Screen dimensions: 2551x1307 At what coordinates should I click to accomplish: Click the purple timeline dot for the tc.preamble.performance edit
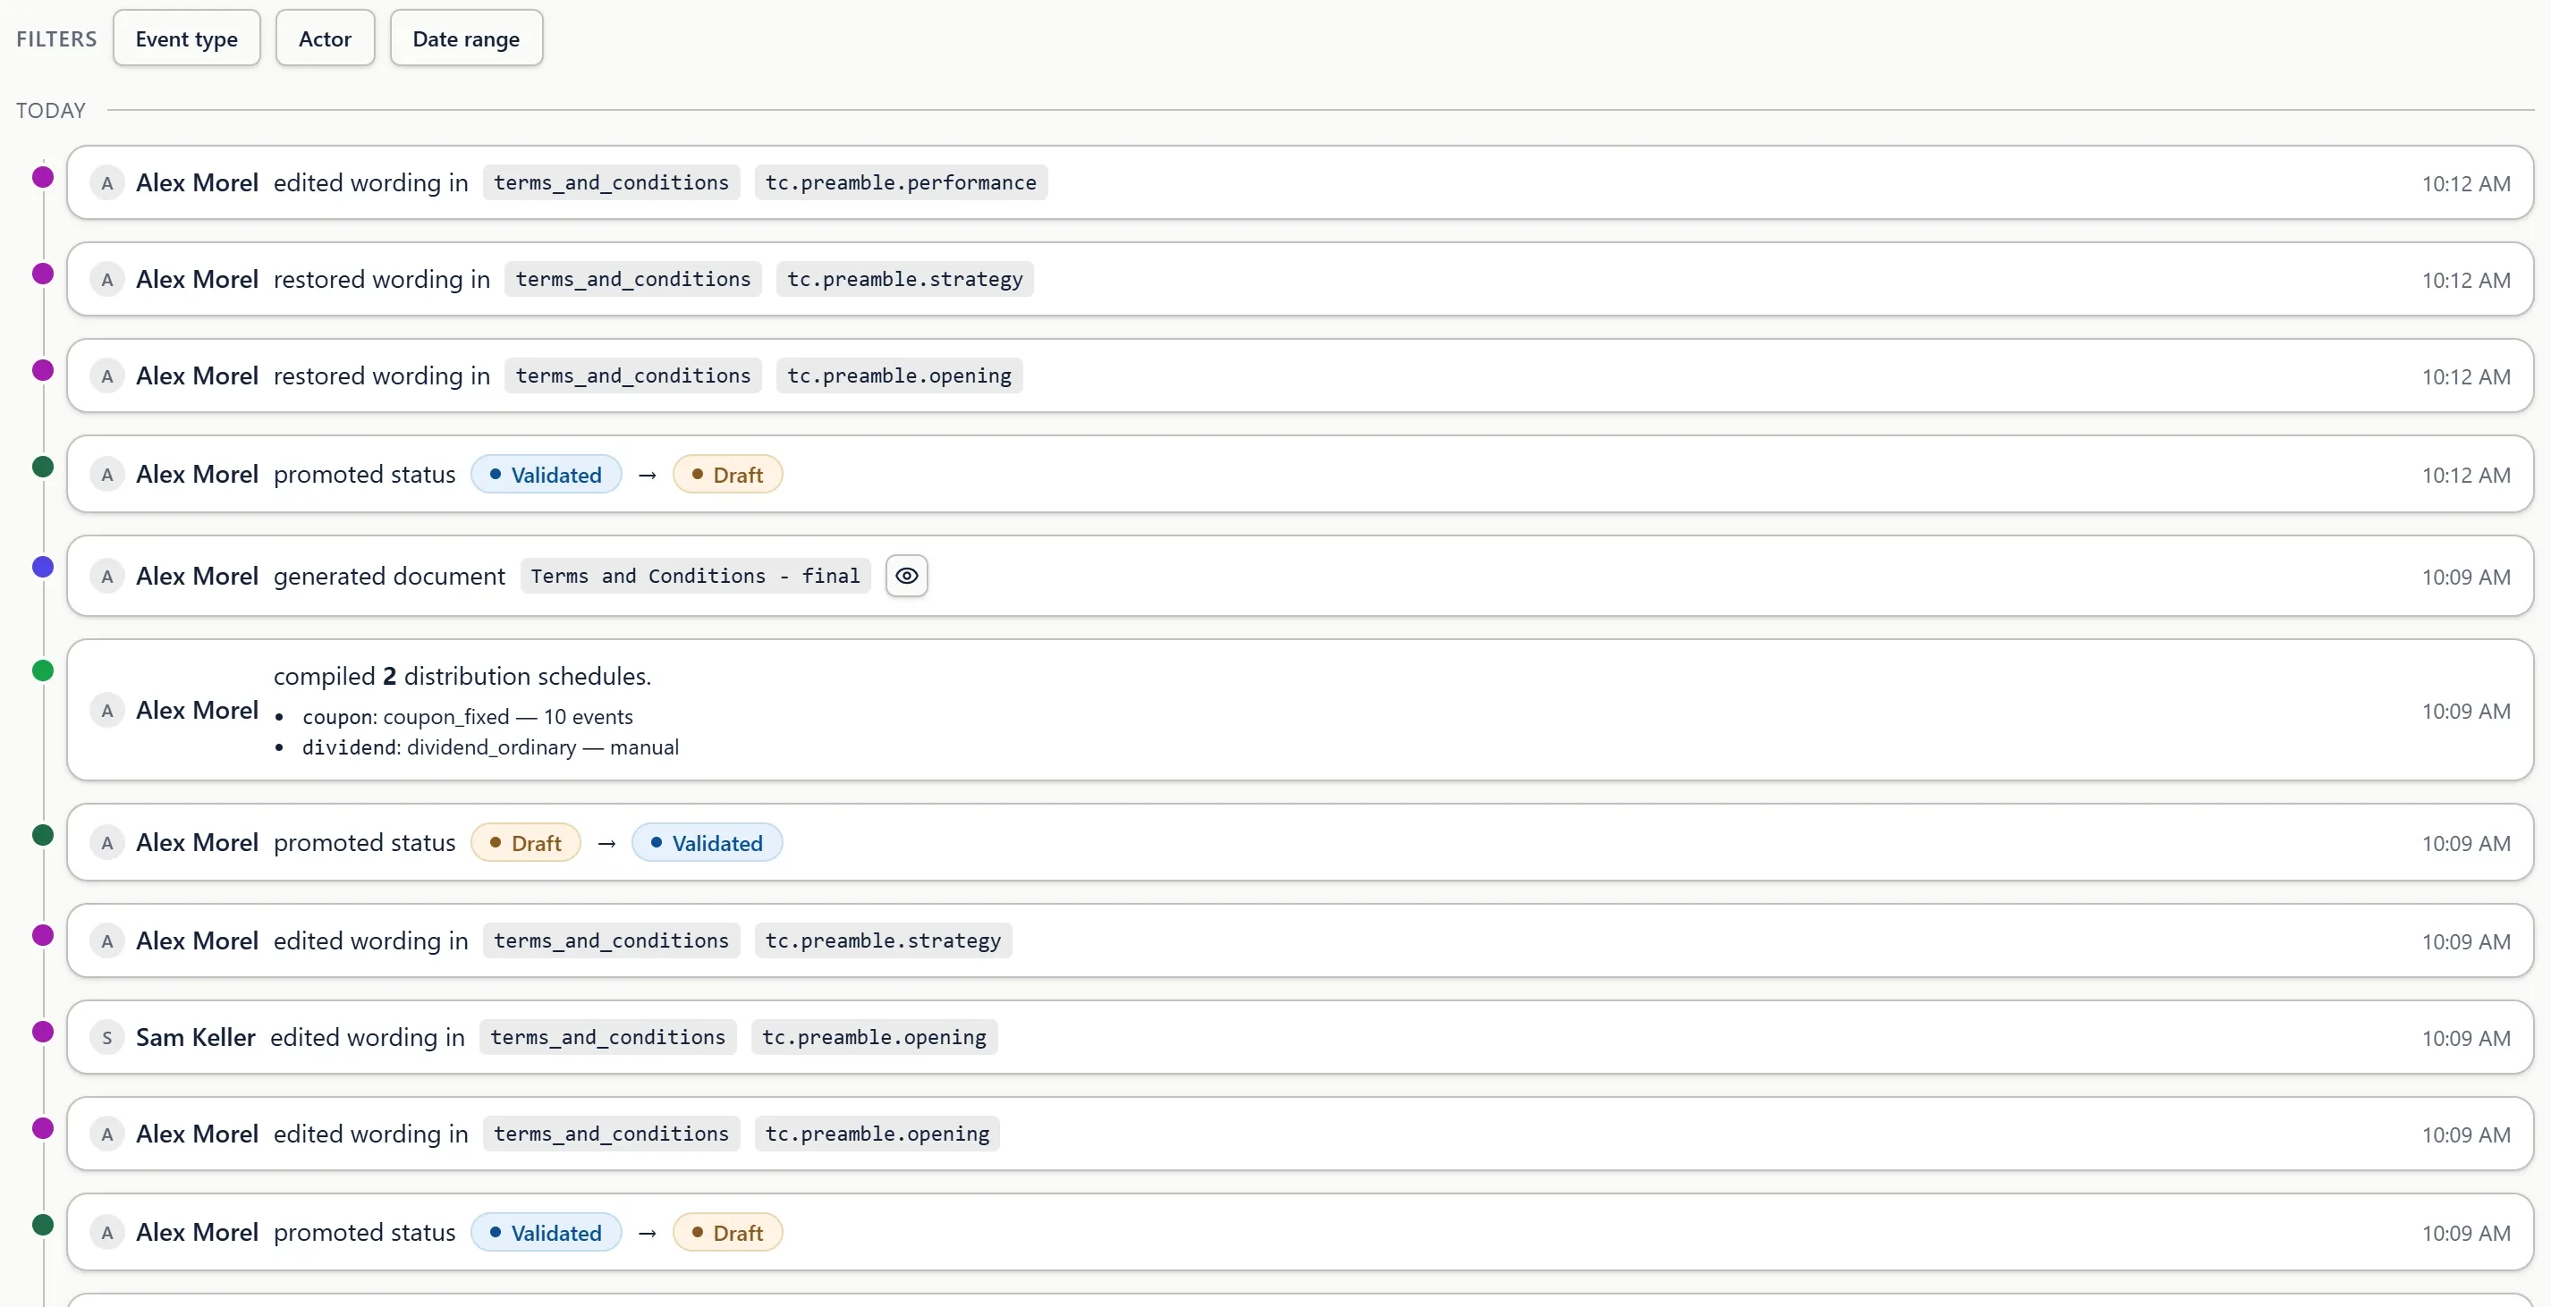43,177
